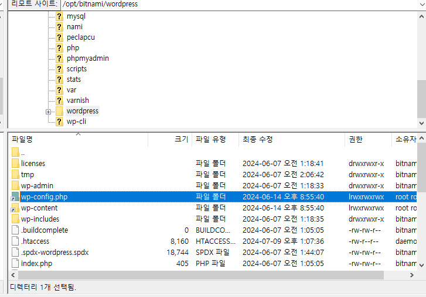Click the parent directory (..) folder icon
The image size is (426, 297).
(15, 152)
